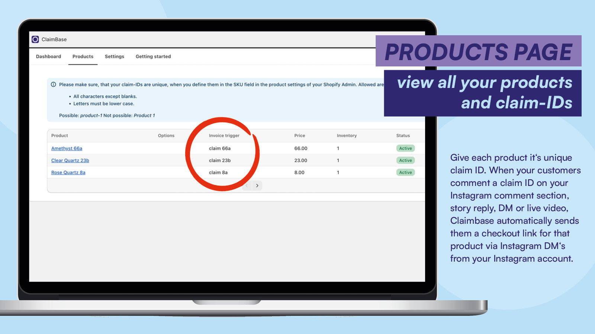Select the 'claim 23b' invoice trigger cell
Screen dimensions: 595x334
tap(220, 160)
